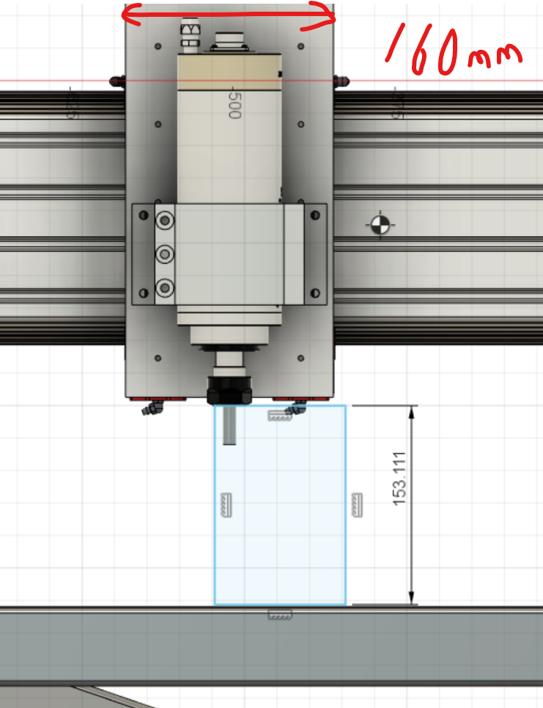Select the top socket screw on spindle clamp
This screenshot has width=543, height=708.
click(x=166, y=219)
